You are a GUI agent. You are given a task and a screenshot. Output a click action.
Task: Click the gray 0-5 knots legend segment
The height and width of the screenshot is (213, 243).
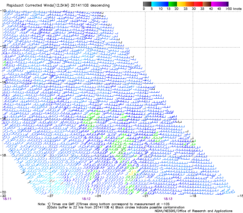click(147, 4)
